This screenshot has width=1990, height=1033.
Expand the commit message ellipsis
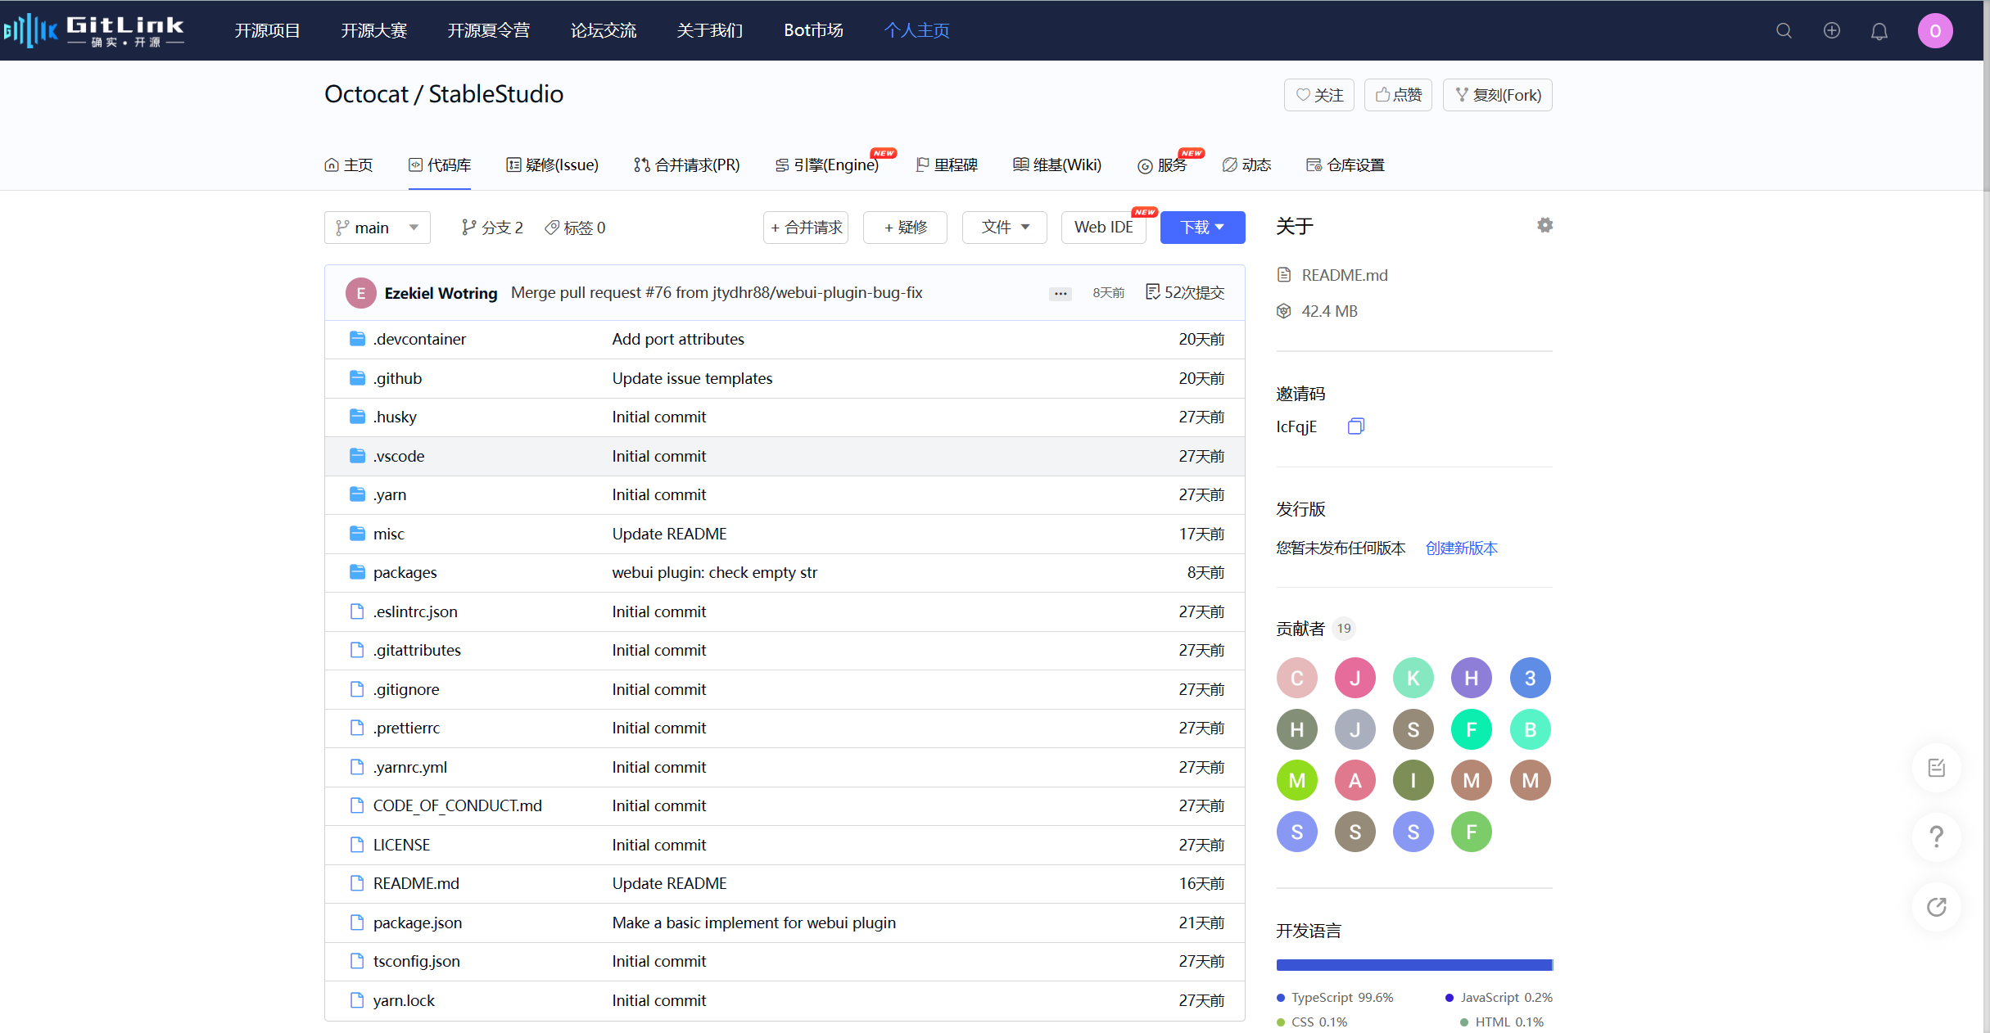click(x=1061, y=293)
